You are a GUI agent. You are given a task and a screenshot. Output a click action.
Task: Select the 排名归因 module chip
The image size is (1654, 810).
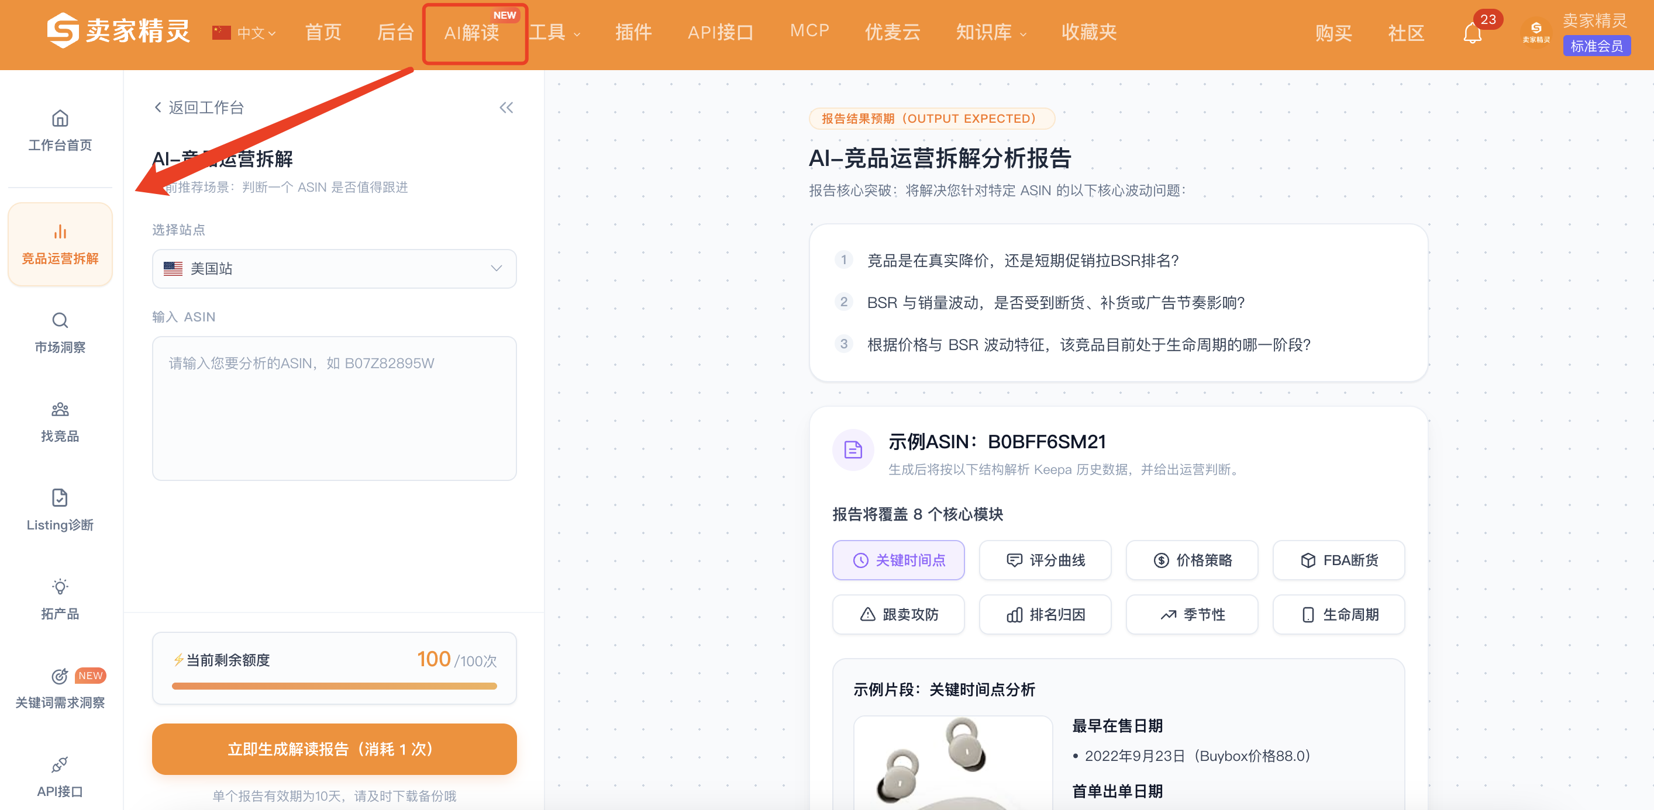(1045, 615)
